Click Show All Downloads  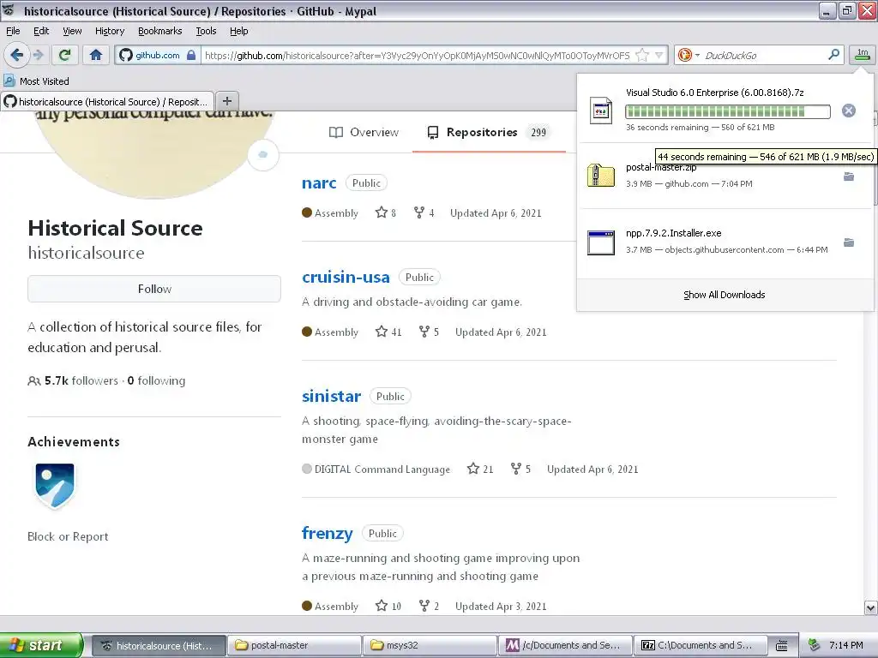pos(724,295)
